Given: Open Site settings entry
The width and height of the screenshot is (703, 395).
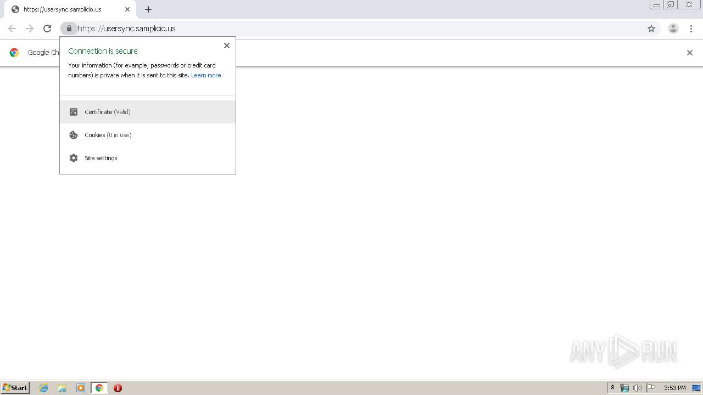Looking at the screenshot, I should 148,158.
